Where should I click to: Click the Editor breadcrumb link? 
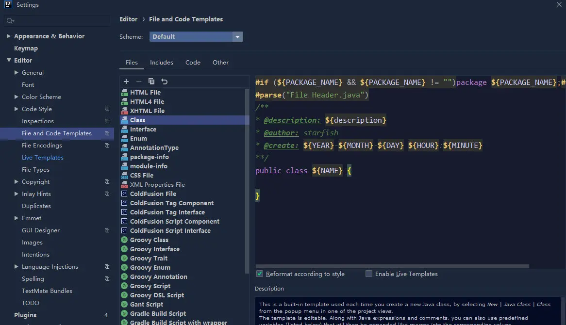pyautogui.click(x=129, y=19)
